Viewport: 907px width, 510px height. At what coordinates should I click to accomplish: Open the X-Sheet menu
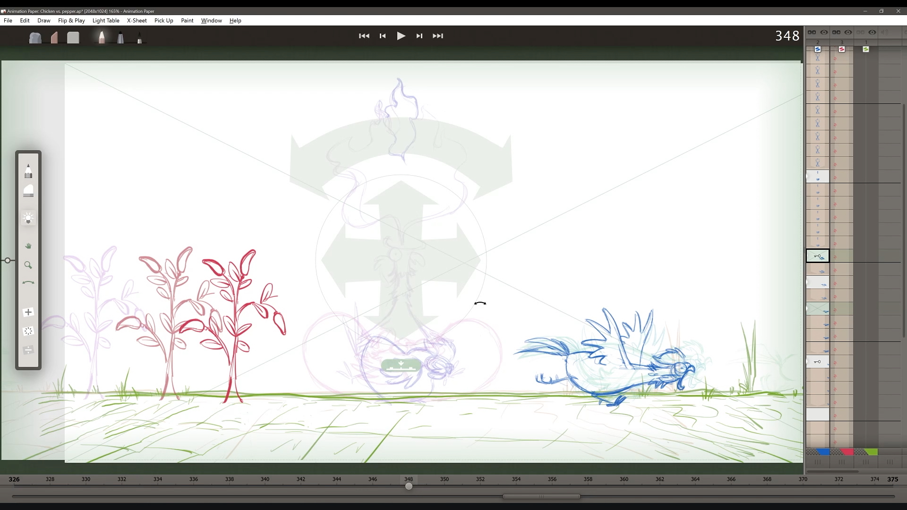click(137, 21)
